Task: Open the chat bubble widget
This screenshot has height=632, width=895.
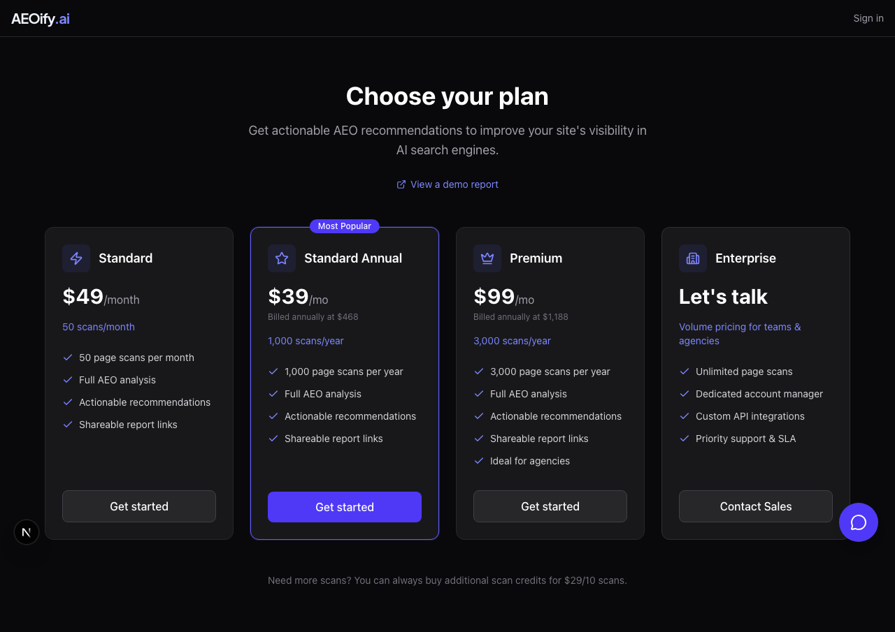Action: [x=859, y=522]
